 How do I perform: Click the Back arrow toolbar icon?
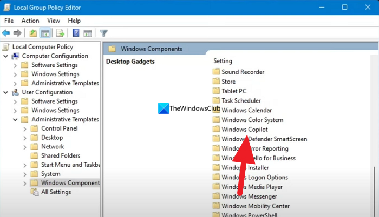tap(6, 33)
